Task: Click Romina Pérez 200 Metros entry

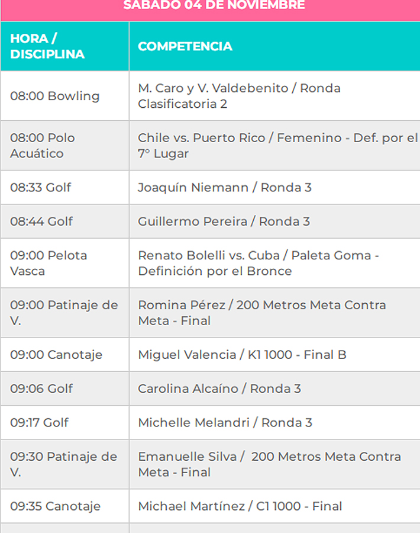Action: click(x=261, y=313)
